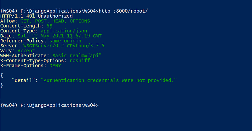Click the Content-Length value 58
This screenshot has width=252, height=131.
pyautogui.click(x=49, y=26)
